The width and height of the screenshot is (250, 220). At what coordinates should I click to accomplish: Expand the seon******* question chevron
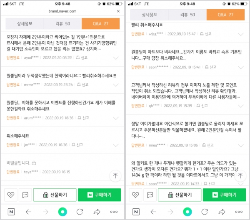pyautogui.click(x=240, y=67)
